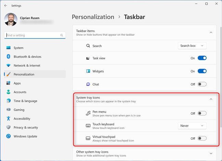The height and width of the screenshot is (161, 222).
Task: Click the System monitor icon in sidebar
Action: point(9,48)
